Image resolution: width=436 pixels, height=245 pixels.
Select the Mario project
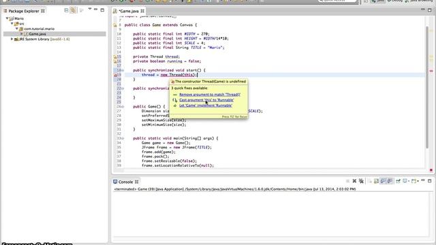[19, 18]
